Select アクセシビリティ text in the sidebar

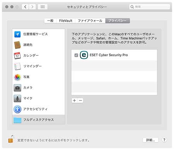point(36,109)
